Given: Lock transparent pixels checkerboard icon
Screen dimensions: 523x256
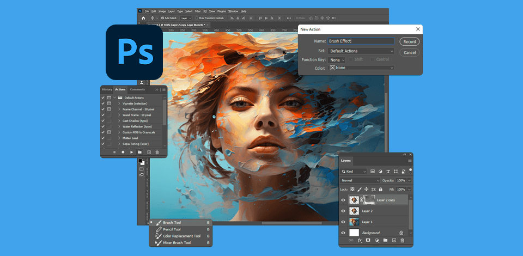Looking at the screenshot, I should click(352, 189).
